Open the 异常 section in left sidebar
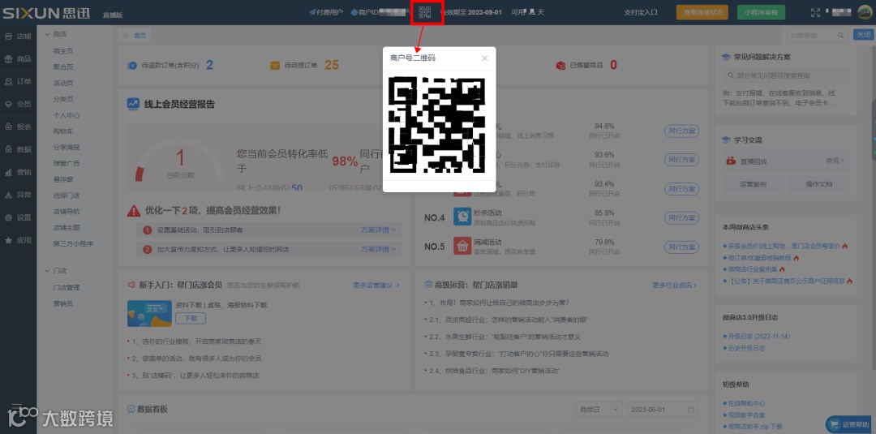The image size is (876, 434). pos(18,195)
